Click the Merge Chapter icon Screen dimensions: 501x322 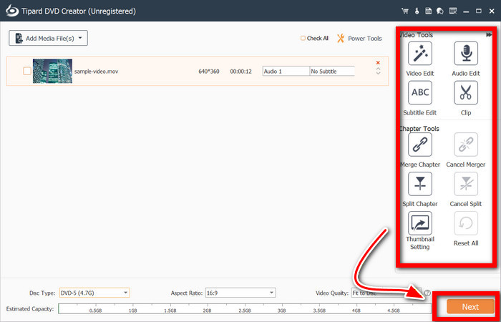pos(419,145)
